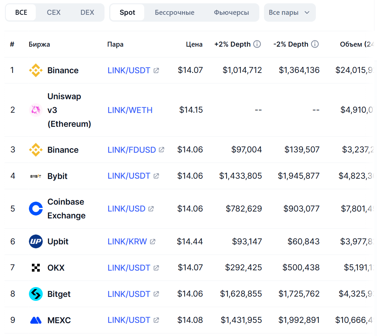The width and height of the screenshot is (377, 336).
Task: Open the Bybit LINK/USDT pair link
Action: (129, 176)
